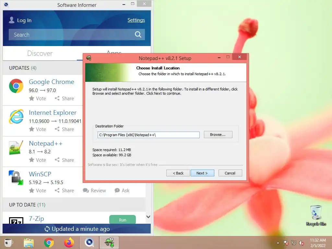Vote for Notepad++
The height and width of the screenshot is (249, 332).
click(x=38, y=160)
